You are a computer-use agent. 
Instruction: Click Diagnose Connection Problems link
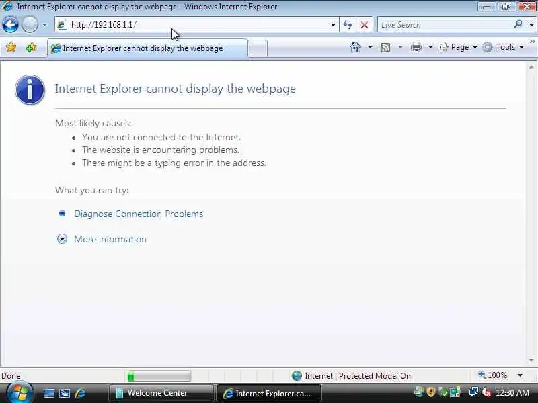(x=139, y=214)
